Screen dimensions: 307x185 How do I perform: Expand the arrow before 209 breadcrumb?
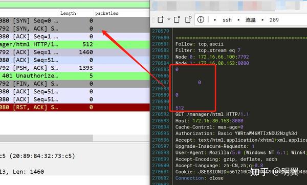(x=263, y=20)
